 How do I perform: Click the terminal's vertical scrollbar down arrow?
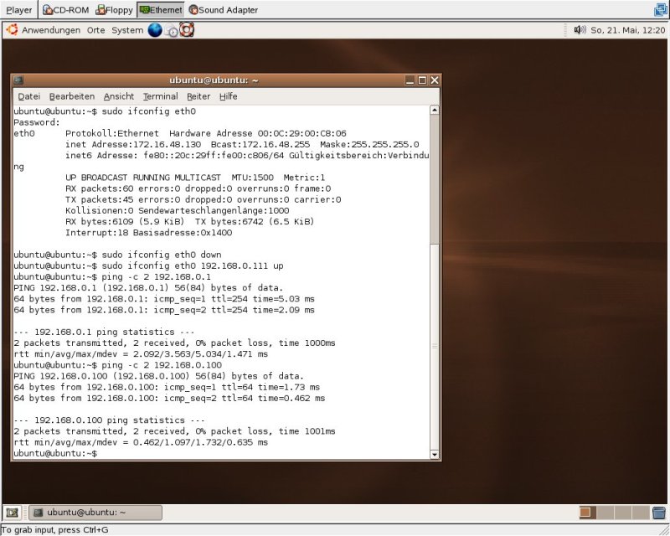[x=434, y=455]
